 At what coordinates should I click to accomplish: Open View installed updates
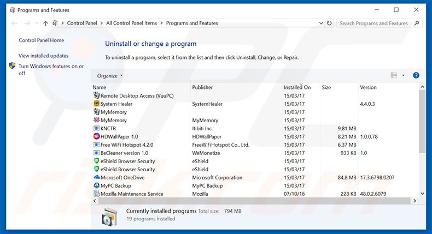(x=44, y=56)
